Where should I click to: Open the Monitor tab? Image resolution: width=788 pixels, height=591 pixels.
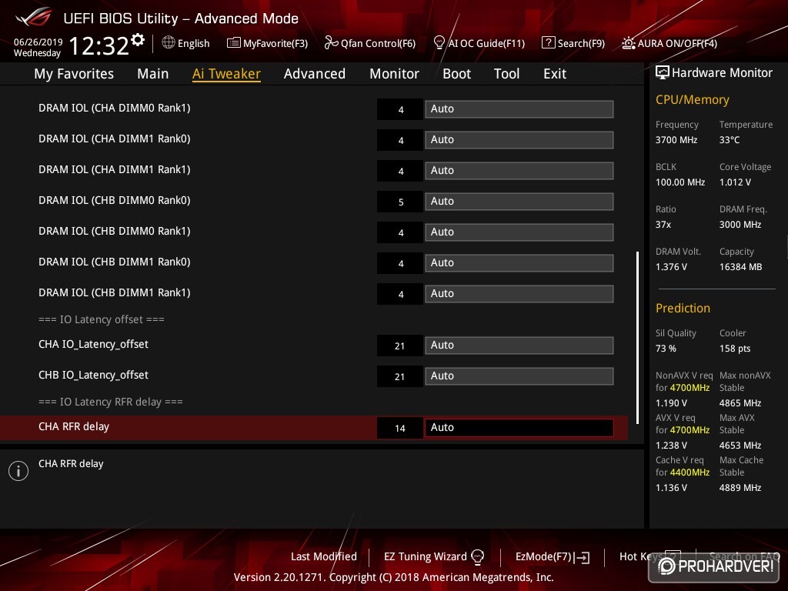pos(394,74)
